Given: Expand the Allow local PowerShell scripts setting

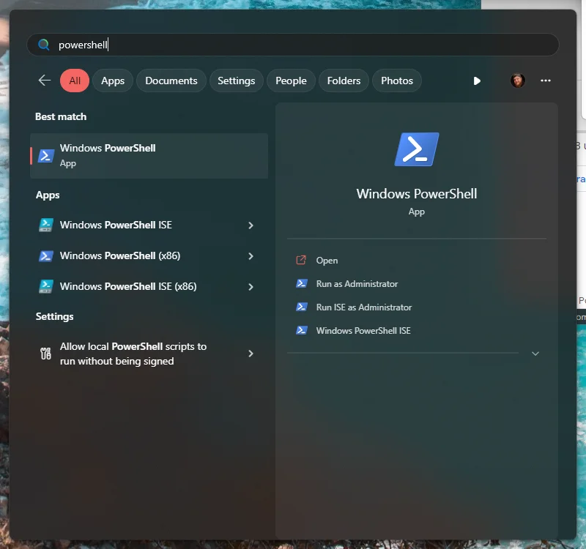Looking at the screenshot, I should point(251,354).
